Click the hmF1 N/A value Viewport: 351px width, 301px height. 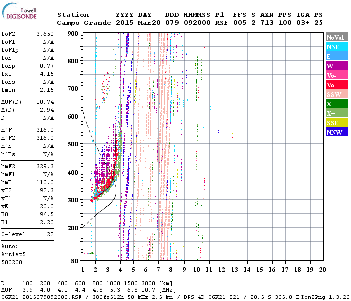point(48,174)
